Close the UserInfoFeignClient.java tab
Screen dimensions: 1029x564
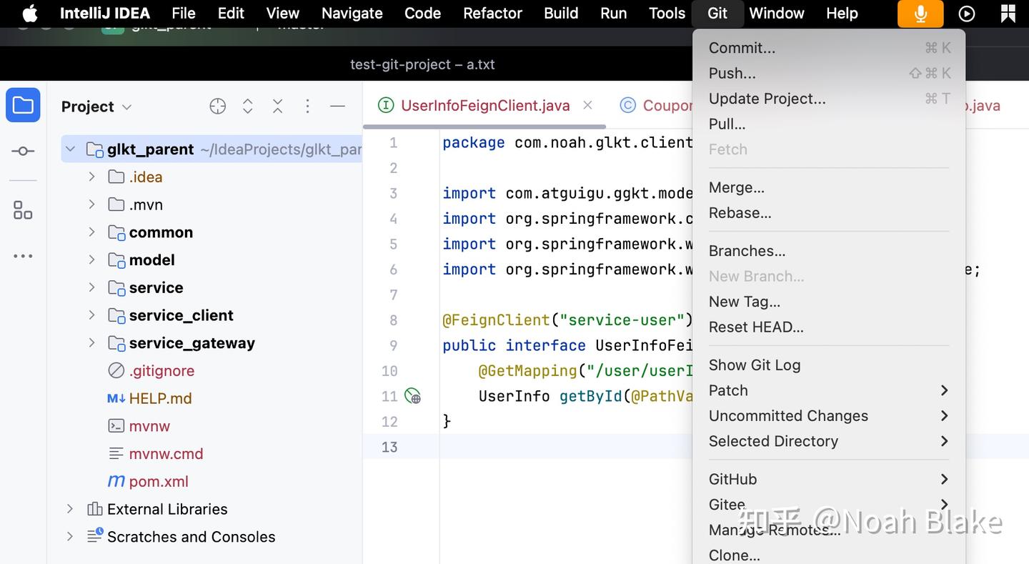tap(587, 105)
